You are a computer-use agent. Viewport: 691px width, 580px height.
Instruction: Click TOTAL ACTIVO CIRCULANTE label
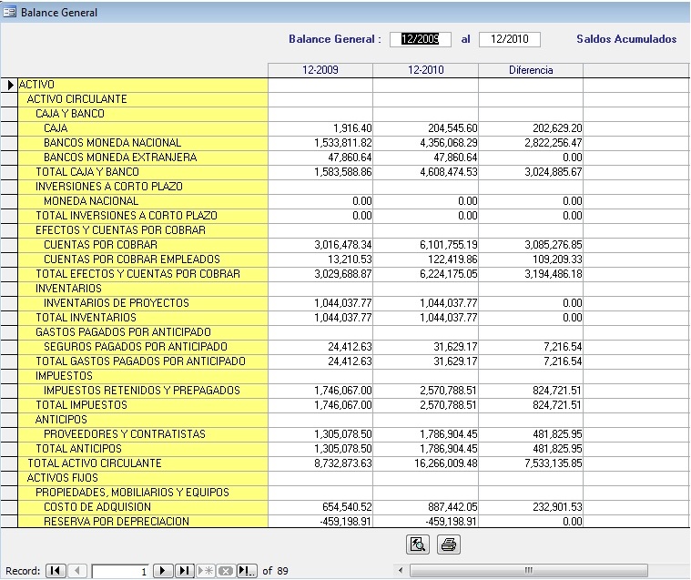[95, 463]
